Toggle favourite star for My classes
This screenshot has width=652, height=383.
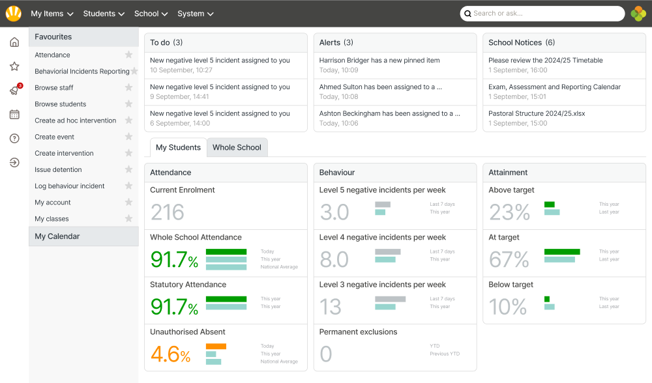click(x=128, y=219)
